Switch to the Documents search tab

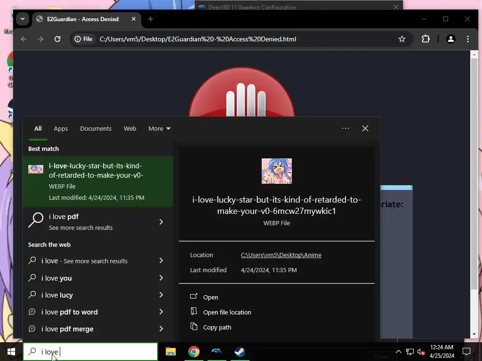pos(96,129)
